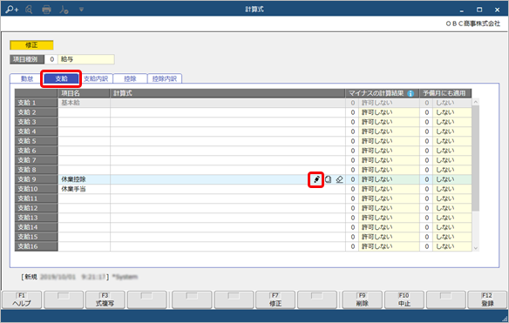Click the 基本給 item name cell

pyautogui.click(x=84, y=103)
